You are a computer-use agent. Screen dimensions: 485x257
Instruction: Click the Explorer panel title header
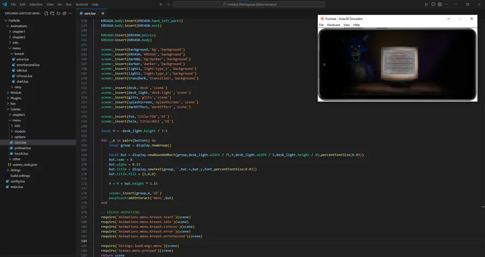pos(23,13)
